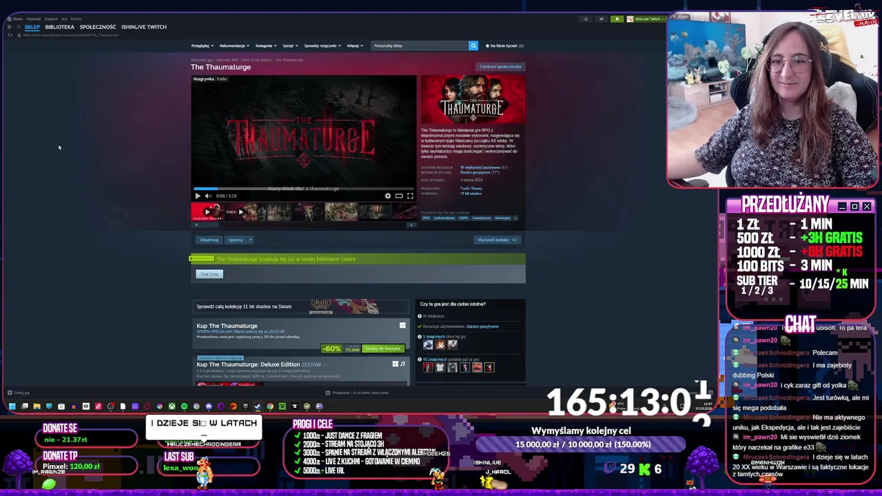Click the Steam back navigation arrow
The height and width of the screenshot is (496, 882).
pos(10,27)
